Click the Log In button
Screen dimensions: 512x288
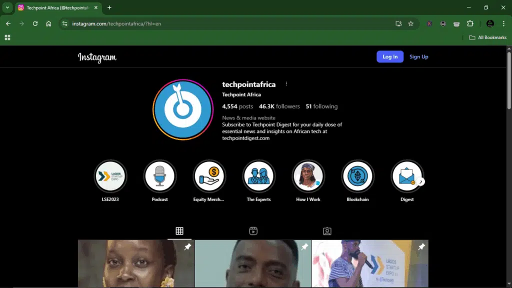click(x=390, y=56)
